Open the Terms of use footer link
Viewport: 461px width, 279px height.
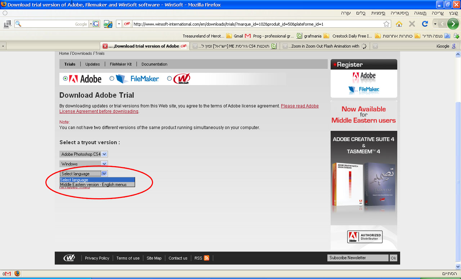tap(128, 258)
